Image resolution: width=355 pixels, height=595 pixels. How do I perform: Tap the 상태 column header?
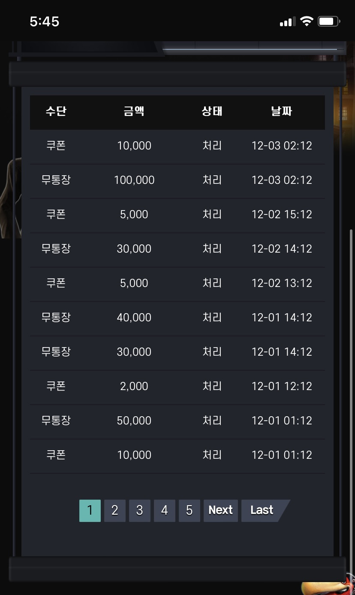point(212,112)
